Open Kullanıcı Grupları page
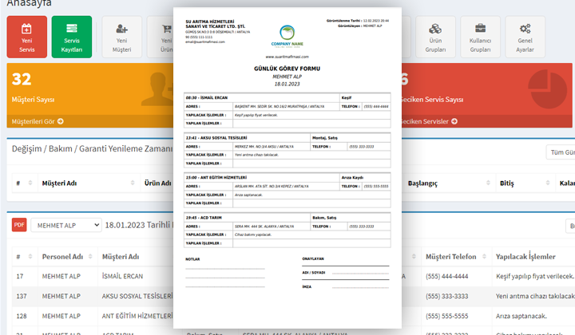 tap(480, 37)
